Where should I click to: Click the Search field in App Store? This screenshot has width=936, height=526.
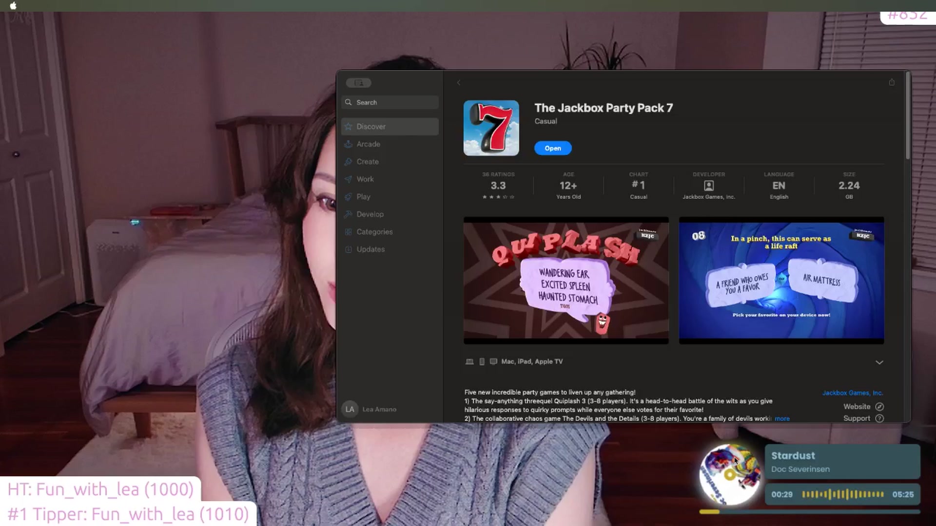pyautogui.click(x=390, y=102)
